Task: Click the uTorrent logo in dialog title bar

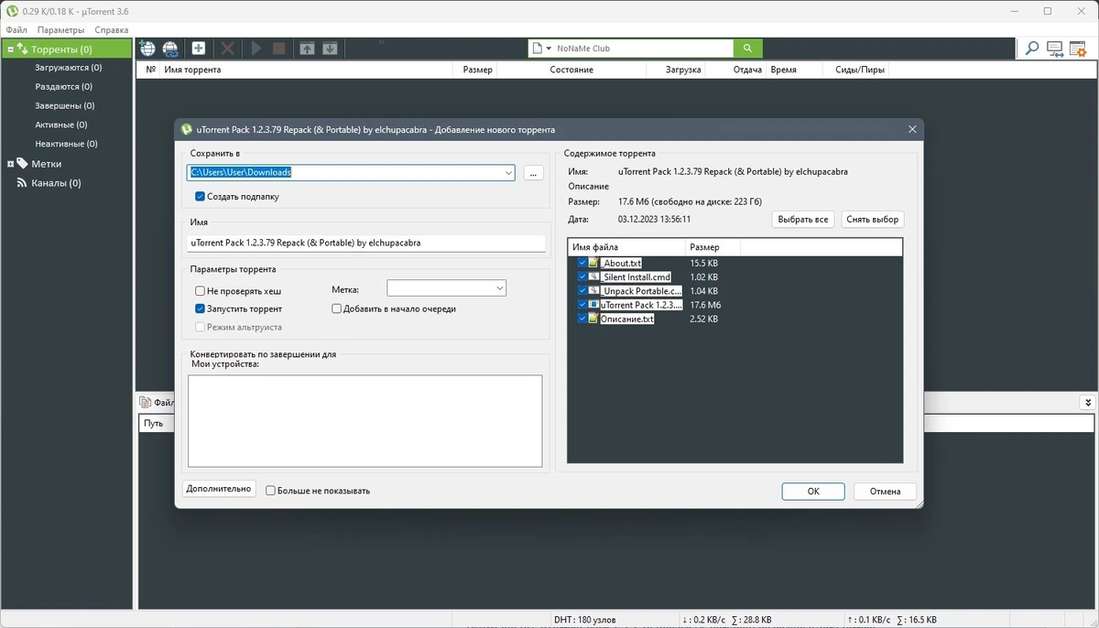Action: point(187,129)
